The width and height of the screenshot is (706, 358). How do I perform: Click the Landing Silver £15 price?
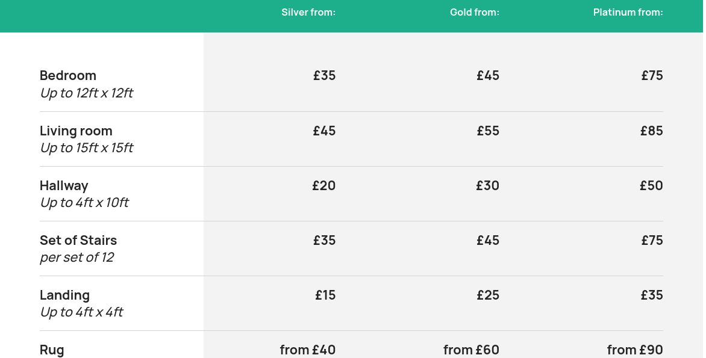pos(325,295)
